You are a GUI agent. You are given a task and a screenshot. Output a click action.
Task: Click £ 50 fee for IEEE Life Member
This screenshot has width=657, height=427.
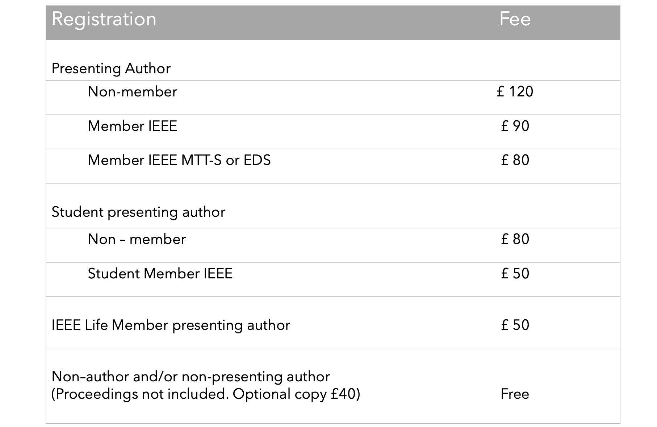coord(515,325)
